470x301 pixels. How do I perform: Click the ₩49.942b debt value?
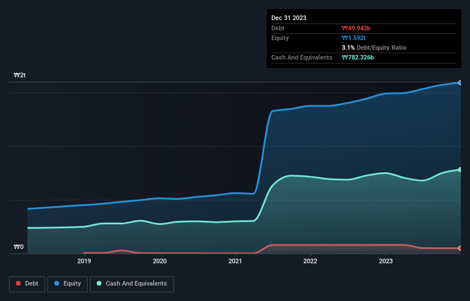[x=356, y=28]
